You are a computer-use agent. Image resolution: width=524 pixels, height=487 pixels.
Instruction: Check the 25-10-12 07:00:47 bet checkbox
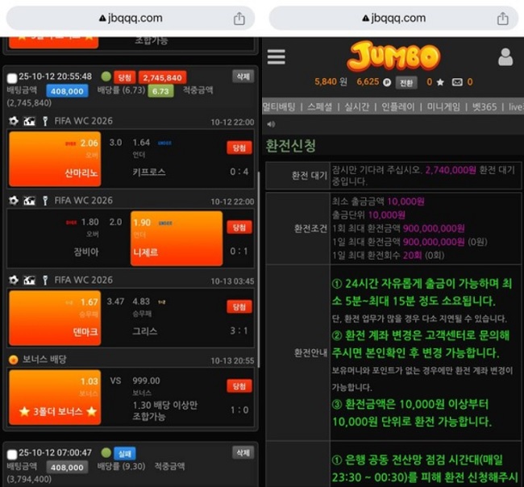(12, 455)
